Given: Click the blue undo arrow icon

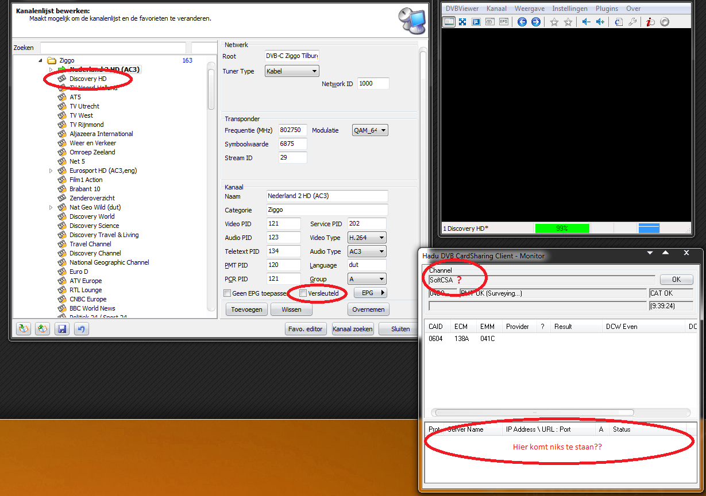Looking at the screenshot, I should click(82, 329).
